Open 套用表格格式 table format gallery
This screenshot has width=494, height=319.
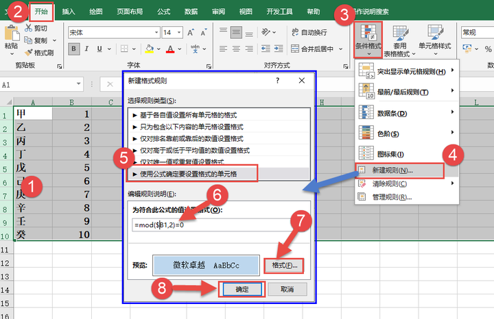click(400, 41)
